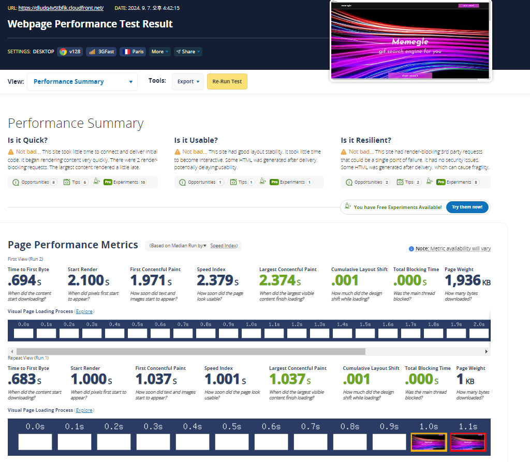Open the Repeat View Run 1 link

(41, 358)
